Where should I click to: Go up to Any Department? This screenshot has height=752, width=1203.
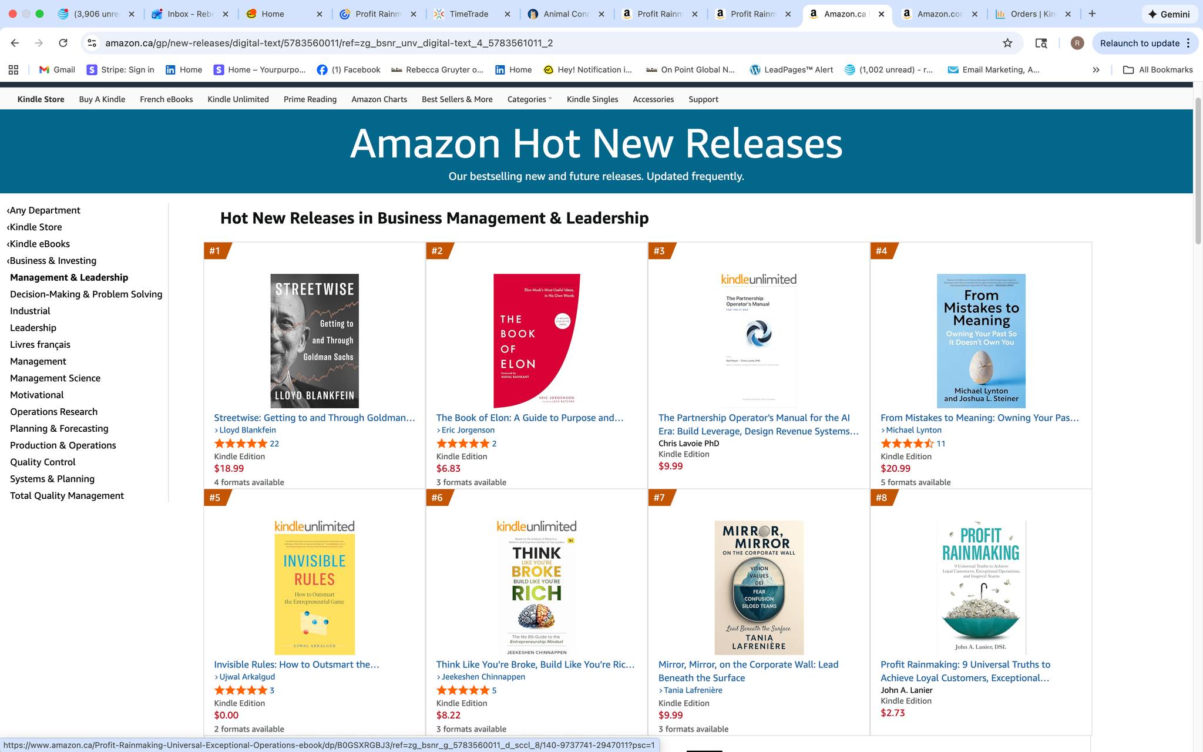pos(44,210)
